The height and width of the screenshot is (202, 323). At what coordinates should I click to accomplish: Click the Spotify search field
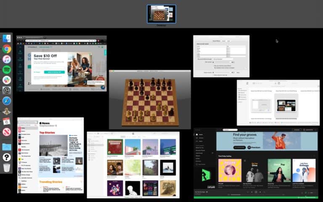coord(230,130)
